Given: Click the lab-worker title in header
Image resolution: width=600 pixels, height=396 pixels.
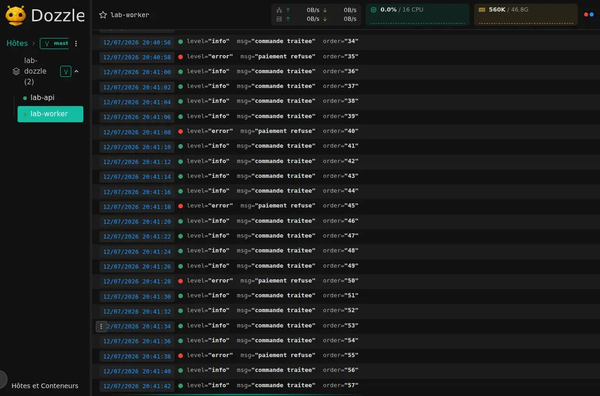Looking at the screenshot, I should pyautogui.click(x=130, y=15).
